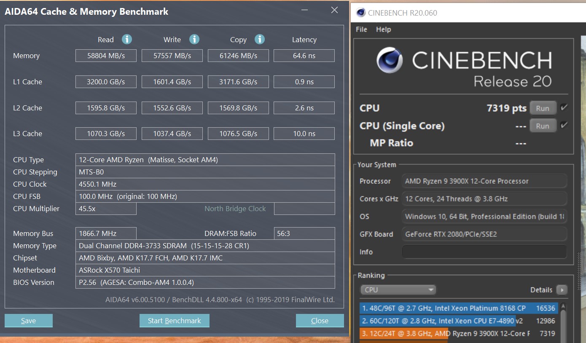Click Memory Write value 57557 MB/s

pos(172,56)
